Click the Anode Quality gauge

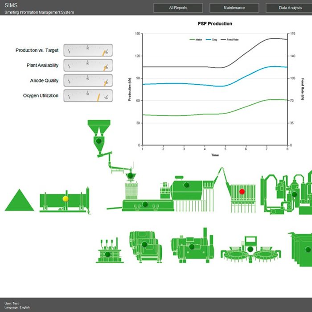pyautogui.click(x=88, y=80)
